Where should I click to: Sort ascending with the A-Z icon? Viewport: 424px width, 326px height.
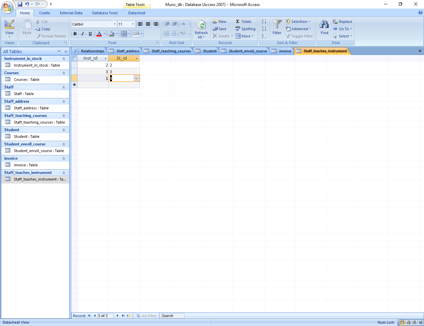point(264,22)
